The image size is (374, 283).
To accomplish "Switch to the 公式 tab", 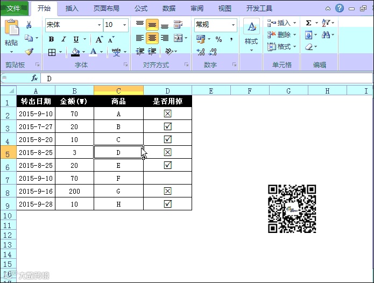I will [x=141, y=9].
